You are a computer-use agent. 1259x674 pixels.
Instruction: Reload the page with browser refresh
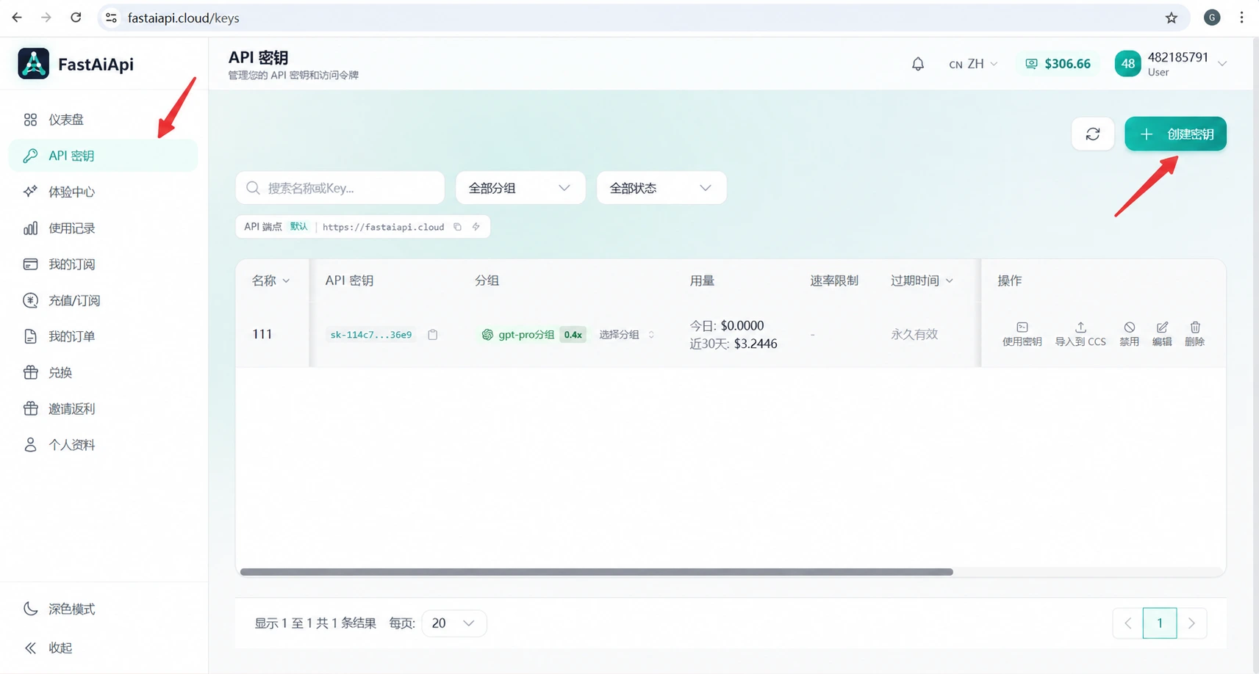click(76, 18)
